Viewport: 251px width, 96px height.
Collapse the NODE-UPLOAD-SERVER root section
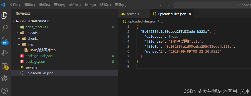click(13, 21)
